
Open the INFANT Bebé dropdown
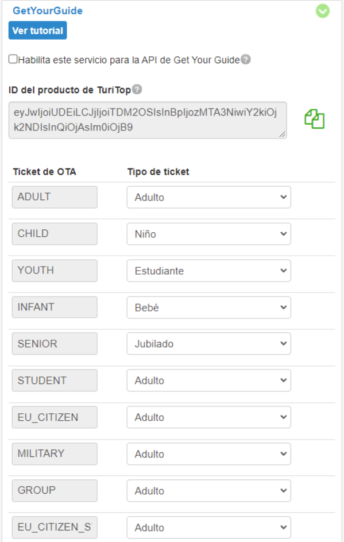[208, 307]
